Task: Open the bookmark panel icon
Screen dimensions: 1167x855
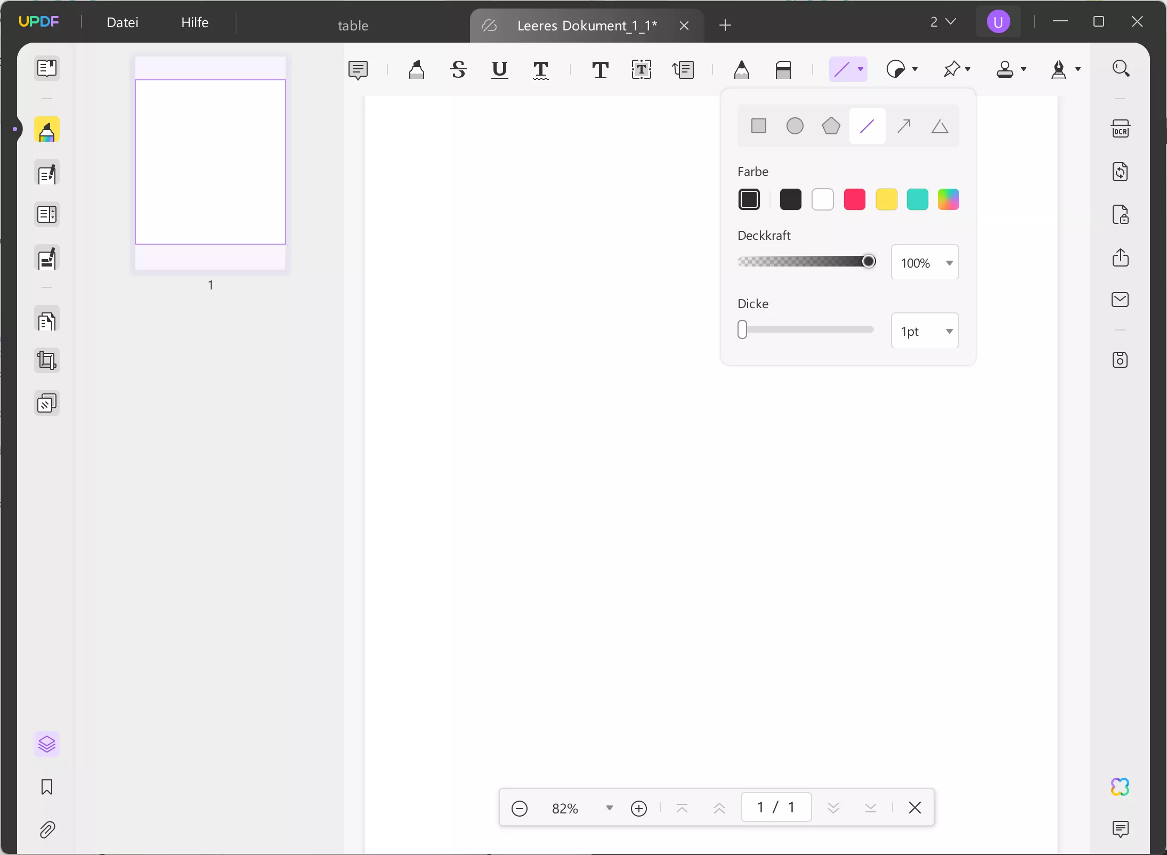Action: point(47,787)
